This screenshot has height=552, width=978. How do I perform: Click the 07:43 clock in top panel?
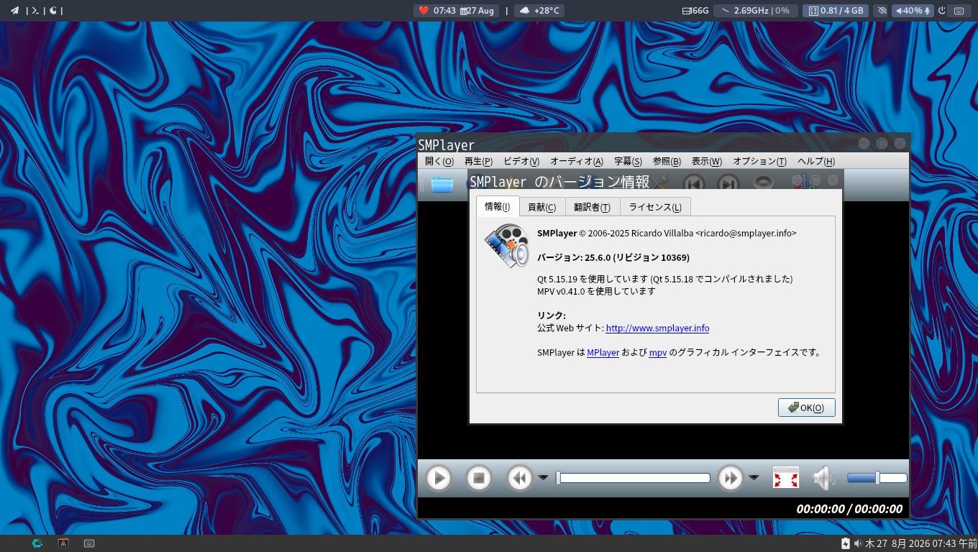pos(444,11)
